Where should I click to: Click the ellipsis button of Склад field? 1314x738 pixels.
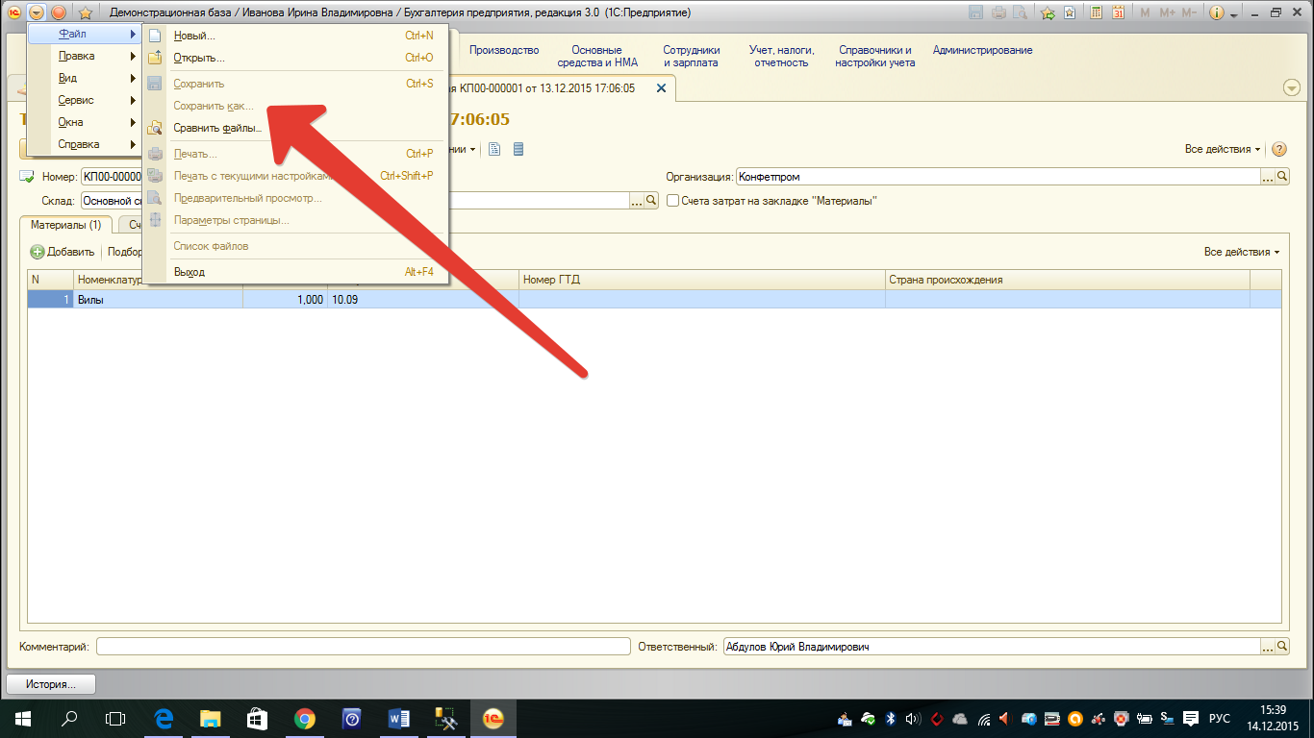pos(637,201)
